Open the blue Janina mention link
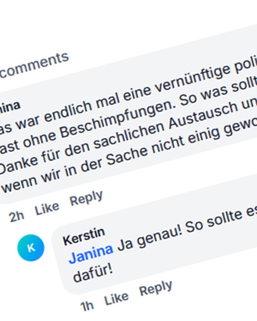 tap(91, 254)
